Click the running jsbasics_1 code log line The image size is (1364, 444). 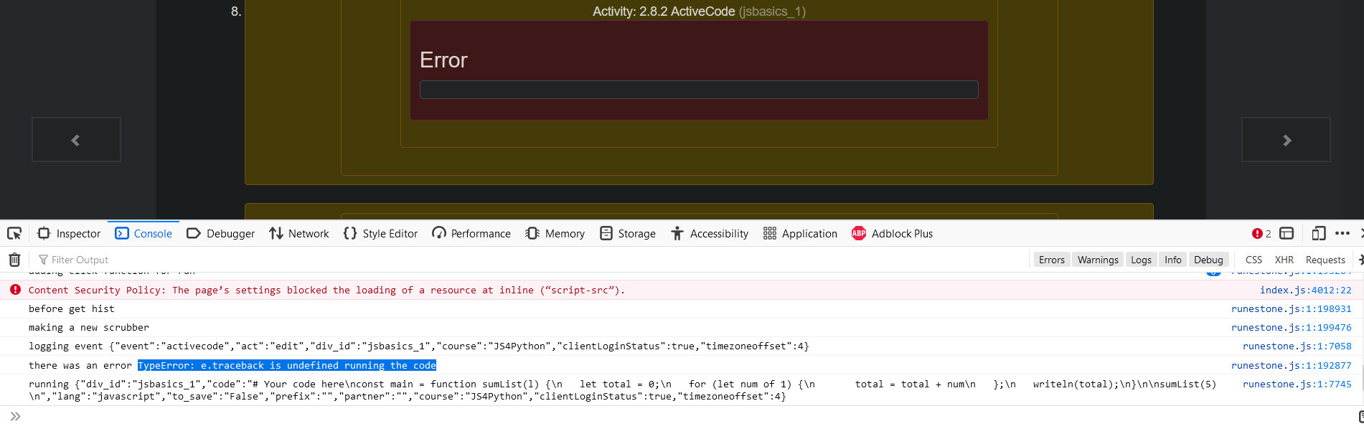click(x=622, y=390)
